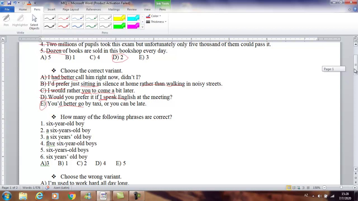The image size is (358, 201).
Task: Pick the thin gray pen preset
Action: [x=106, y=18]
